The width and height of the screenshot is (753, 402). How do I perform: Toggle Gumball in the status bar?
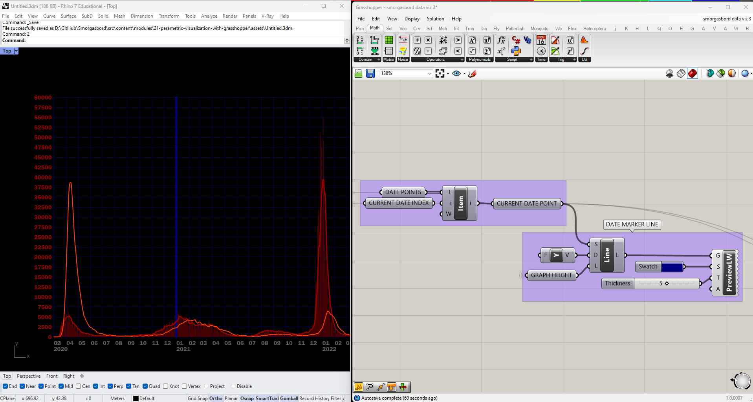[289, 398]
